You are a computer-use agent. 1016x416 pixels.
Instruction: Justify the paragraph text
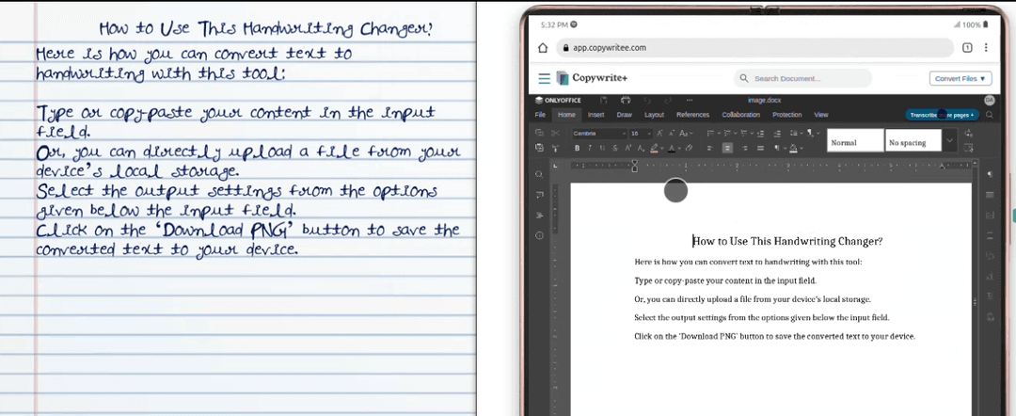click(x=761, y=148)
